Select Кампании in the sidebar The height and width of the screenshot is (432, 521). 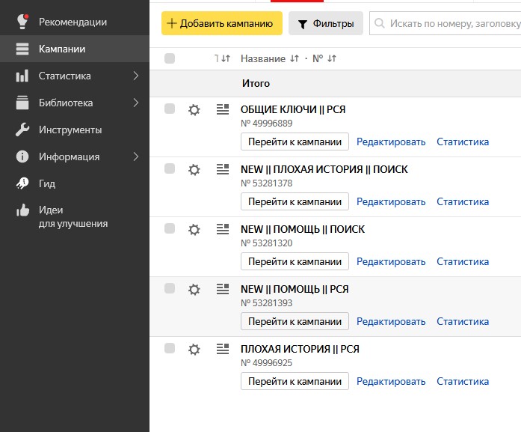(75, 49)
